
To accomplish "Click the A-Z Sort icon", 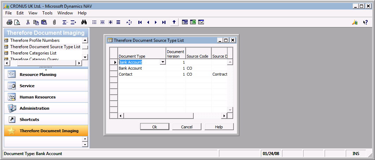I will pyautogui.click(x=129, y=22).
